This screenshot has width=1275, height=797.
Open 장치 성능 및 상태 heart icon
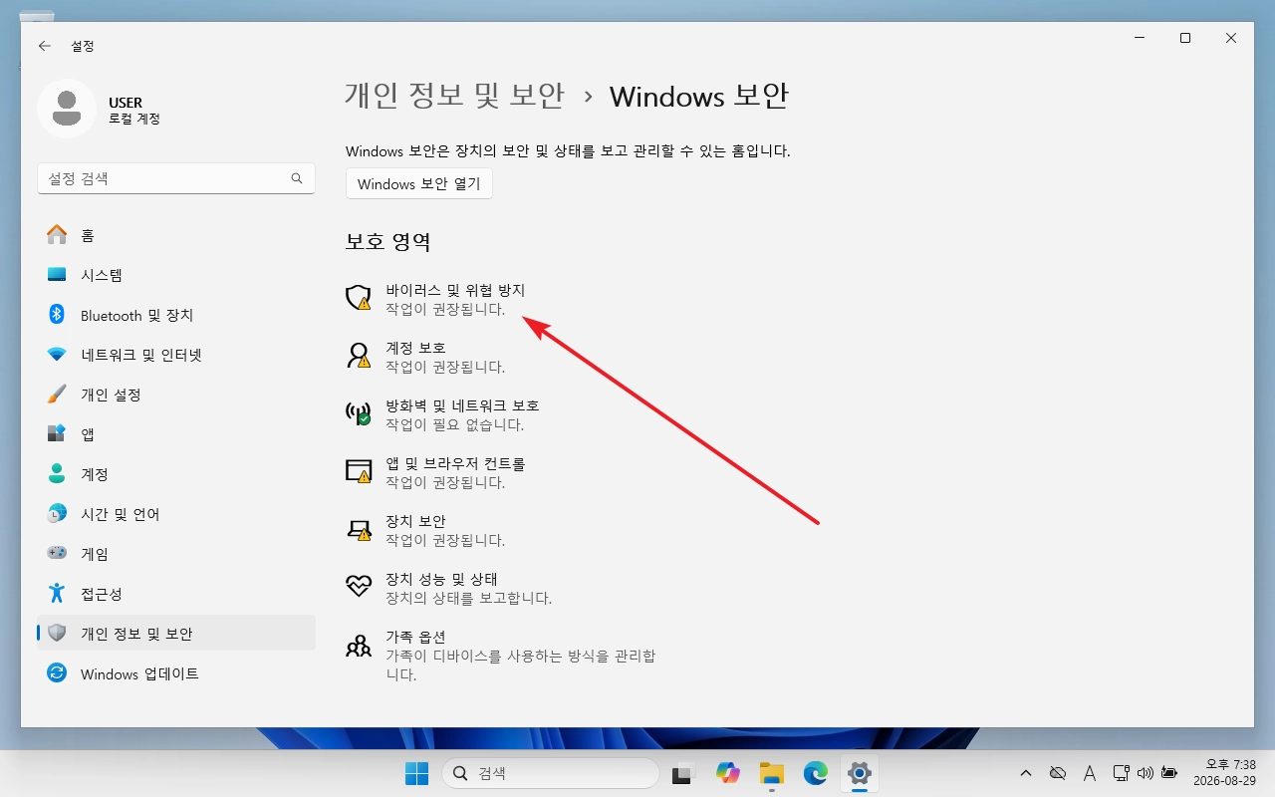tap(358, 586)
